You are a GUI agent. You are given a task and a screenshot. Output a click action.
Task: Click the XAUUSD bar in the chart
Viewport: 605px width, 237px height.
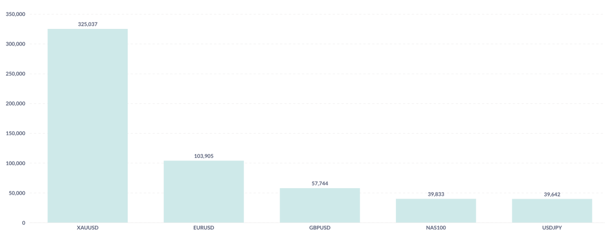87,126
